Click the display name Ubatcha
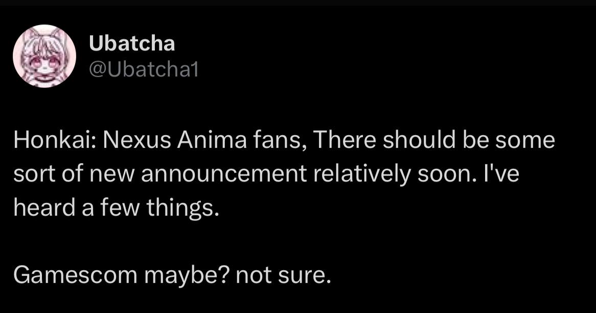 (132, 44)
